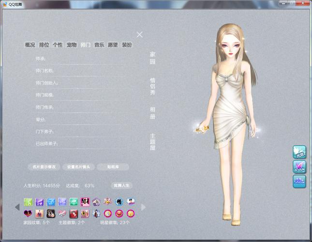This screenshot has height=242, width=312.
Task: Click the Show icon on right edge
Action: [299, 181]
